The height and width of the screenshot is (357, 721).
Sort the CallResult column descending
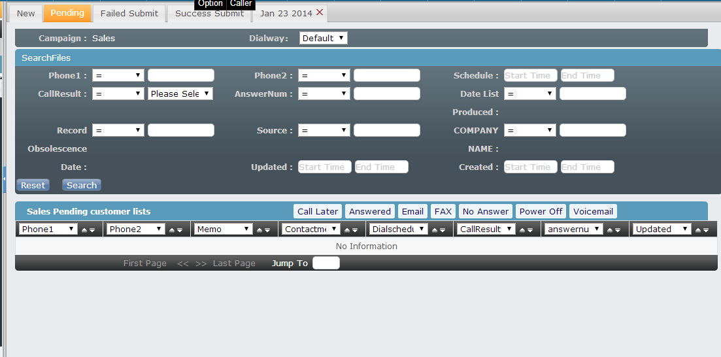(x=531, y=229)
